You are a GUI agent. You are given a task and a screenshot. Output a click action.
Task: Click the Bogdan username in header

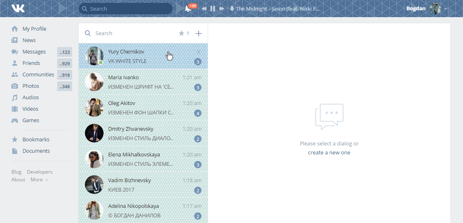pyautogui.click(x=416, y=8)
